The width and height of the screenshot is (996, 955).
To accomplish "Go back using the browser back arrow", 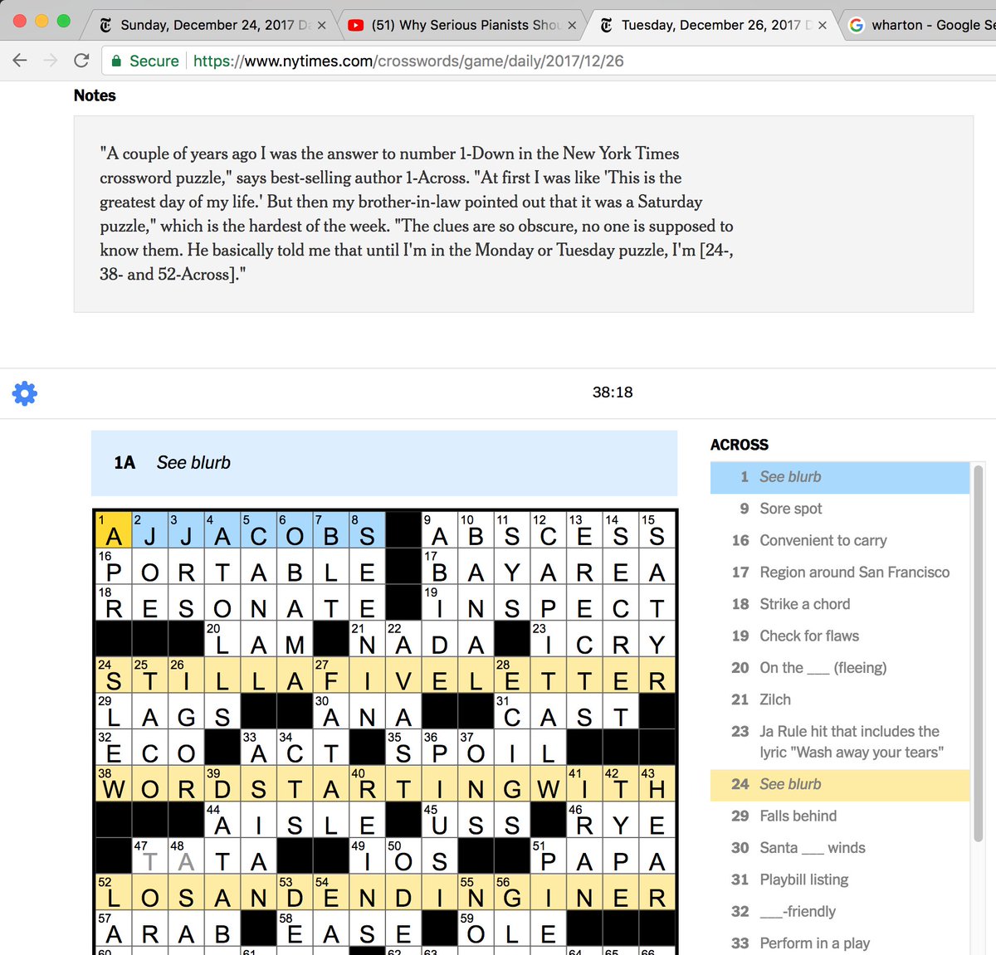I will 20,61.
